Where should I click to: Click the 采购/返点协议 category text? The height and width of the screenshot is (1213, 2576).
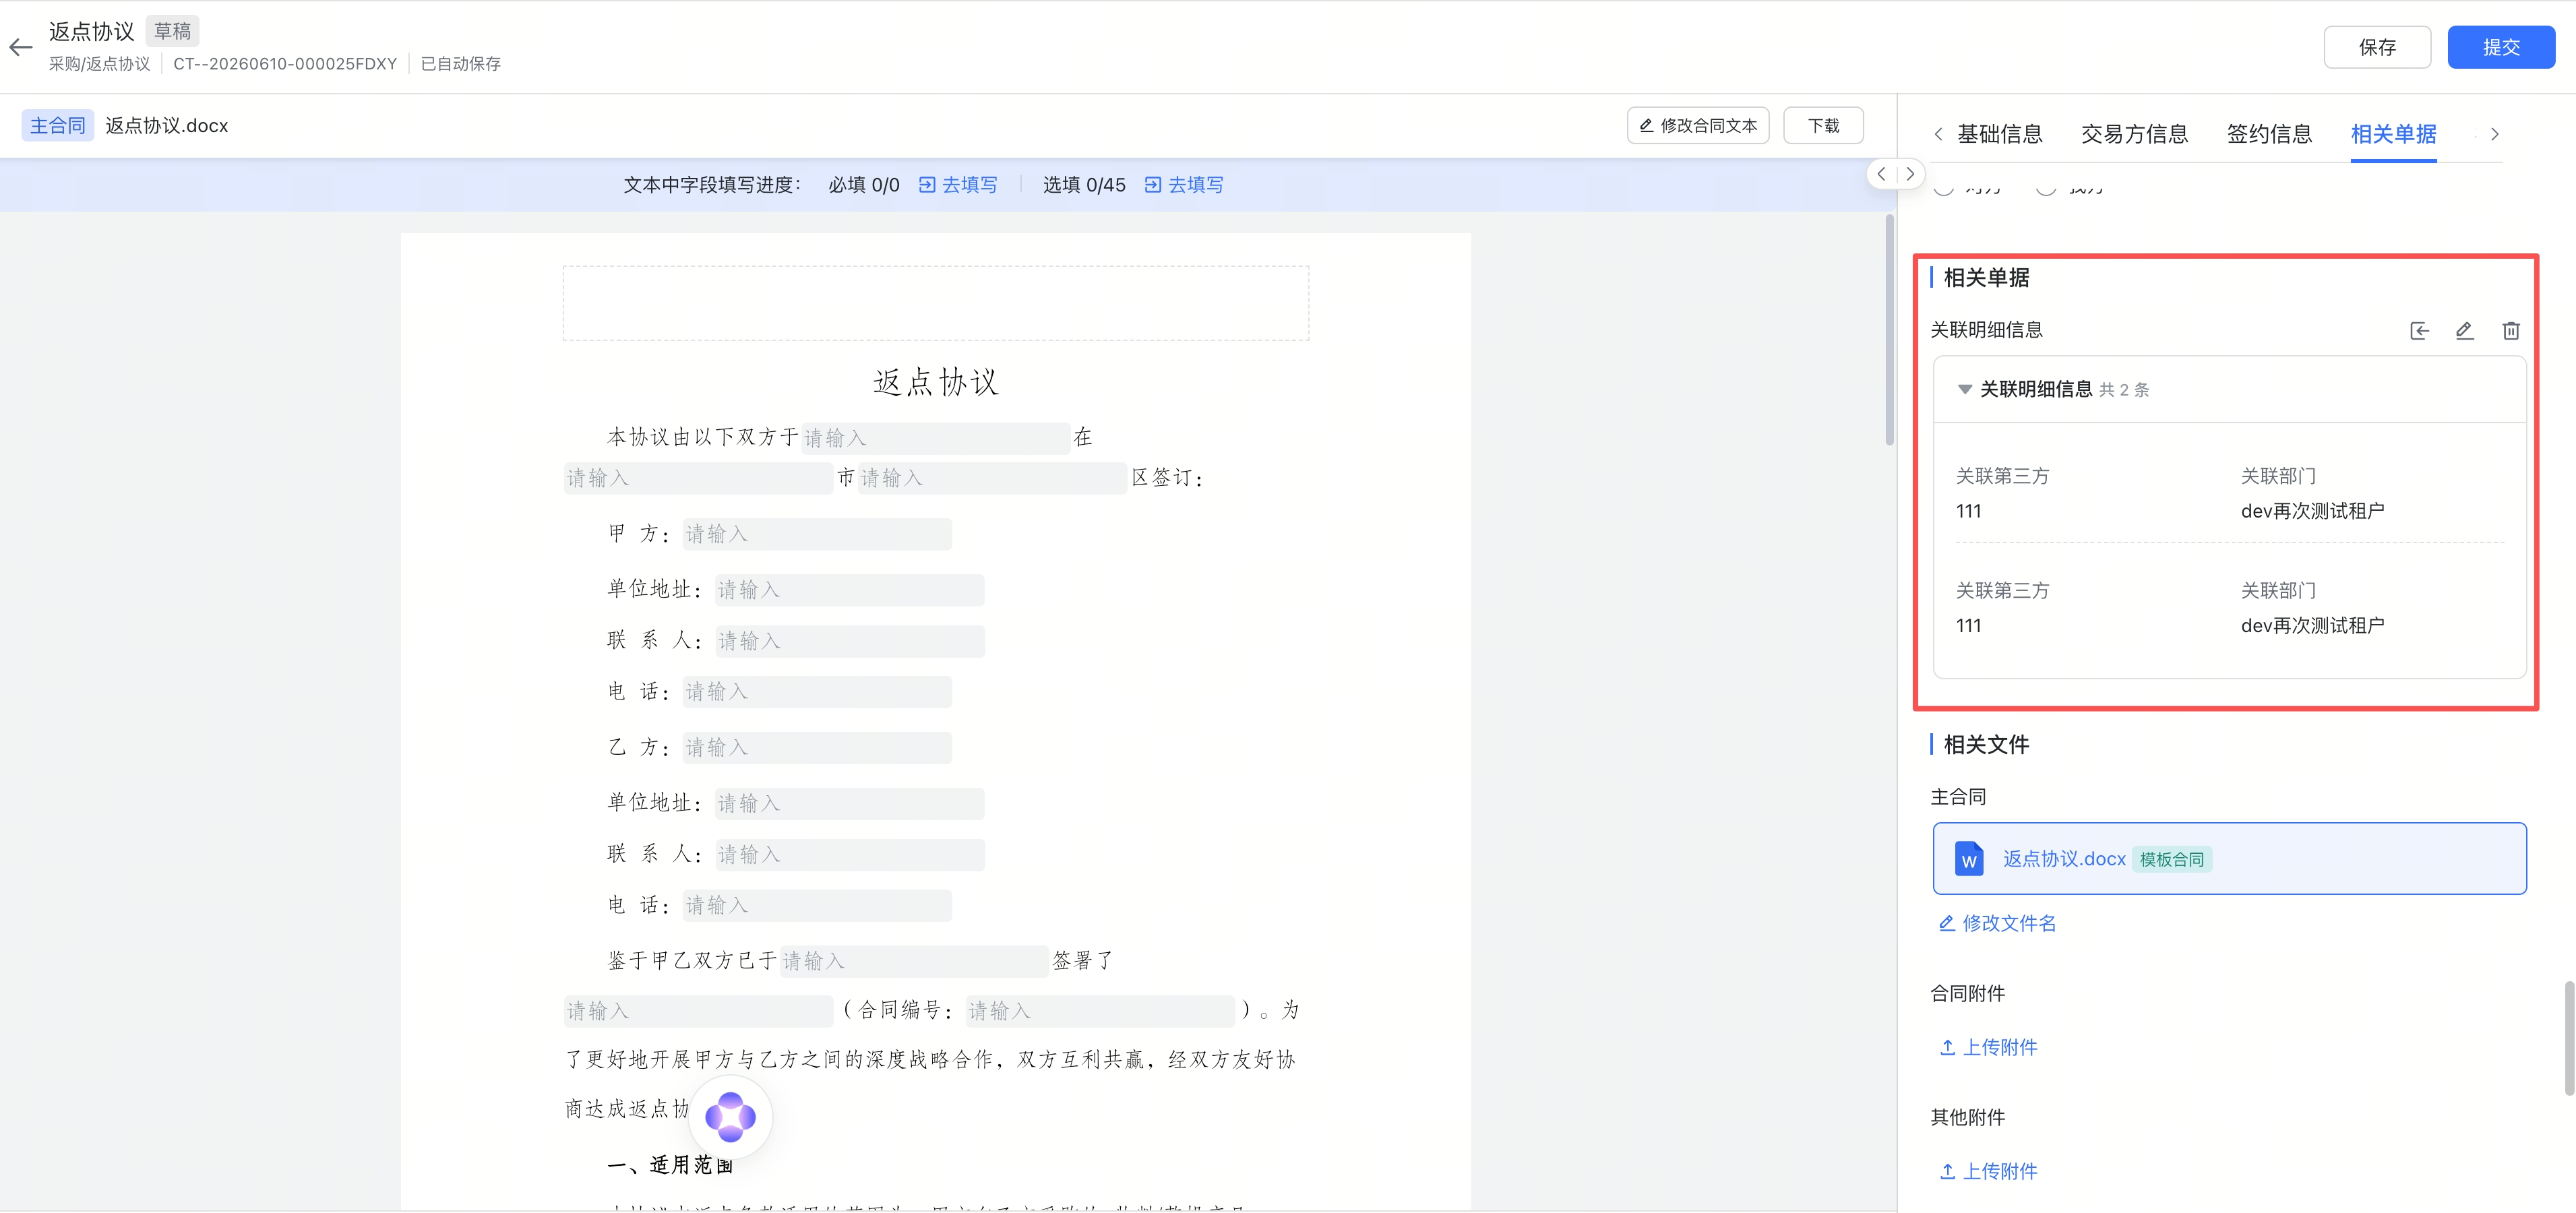point(99,64)
